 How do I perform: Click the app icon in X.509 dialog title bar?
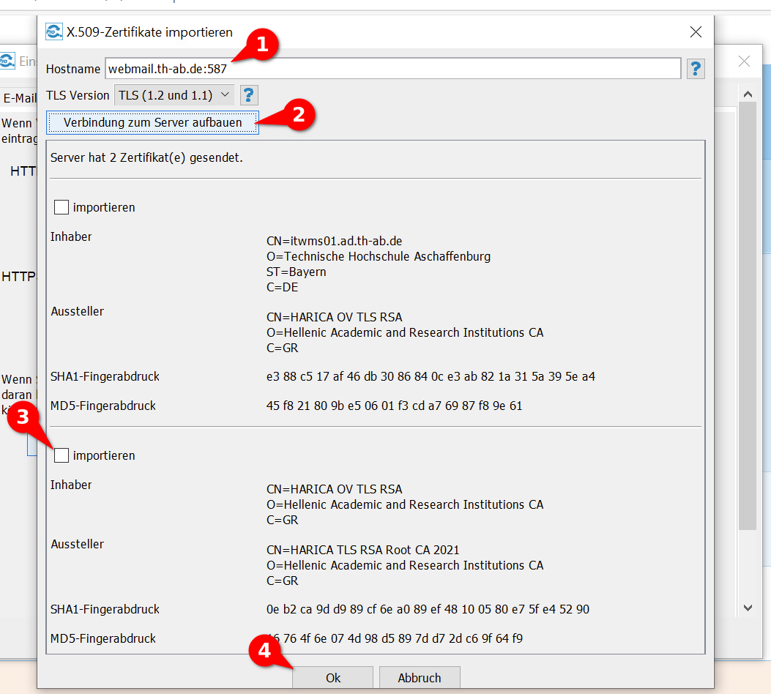pos(53,32)
